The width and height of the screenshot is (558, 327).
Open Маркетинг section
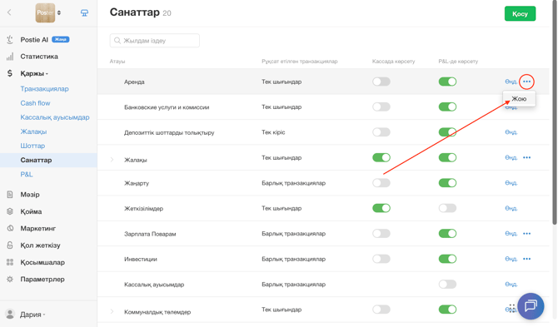pos(37,229)
